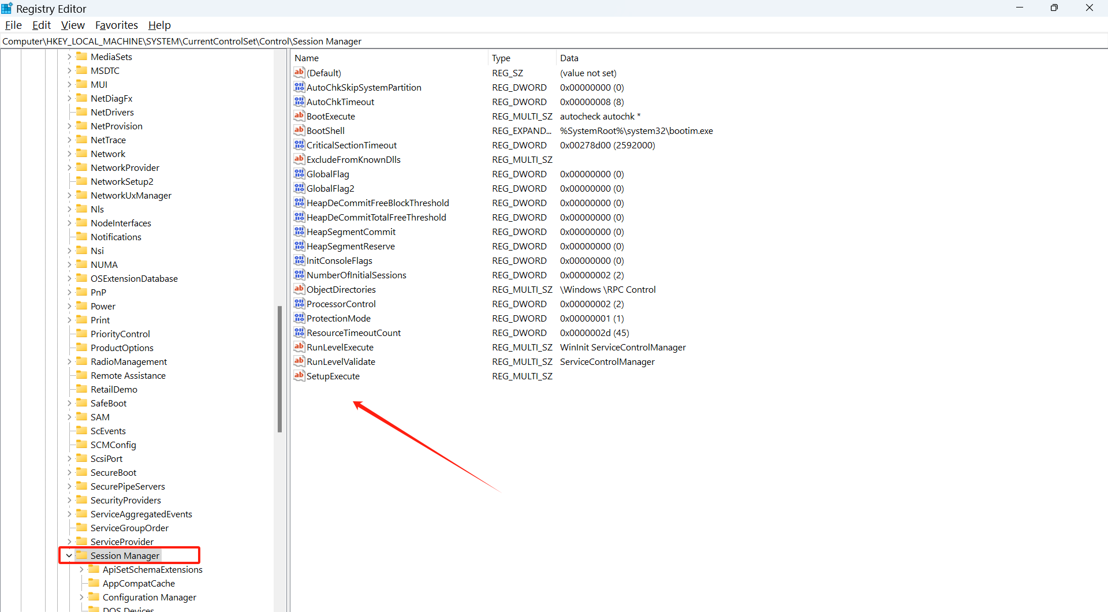Click the MediaSets folder icon
Viewport: 1108px width, 612px height.
pos(81,56)
